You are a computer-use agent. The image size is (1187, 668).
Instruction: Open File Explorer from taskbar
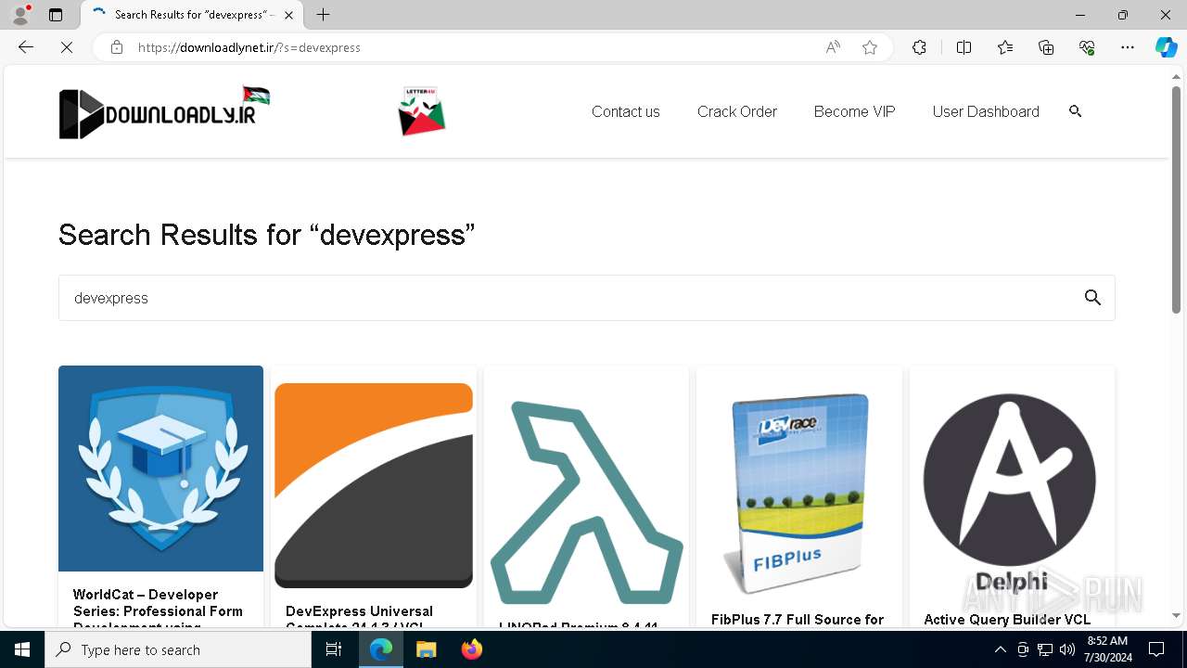coord(426,649)
